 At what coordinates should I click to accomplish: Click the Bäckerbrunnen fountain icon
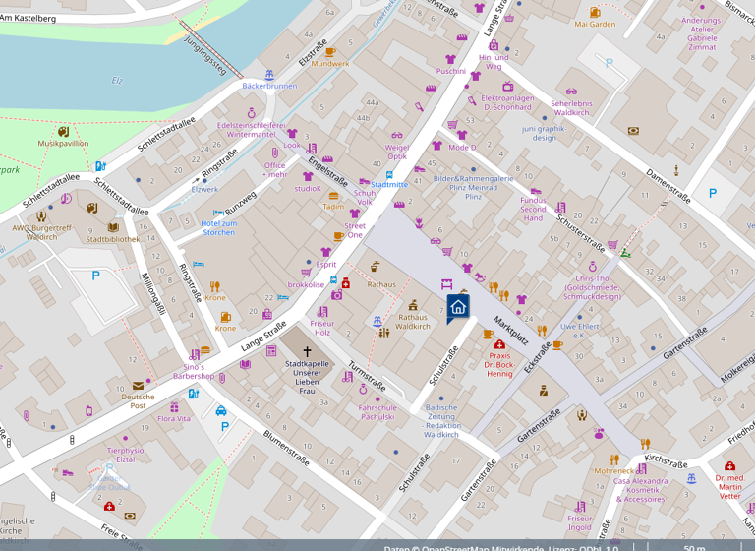tap(269, 75)
